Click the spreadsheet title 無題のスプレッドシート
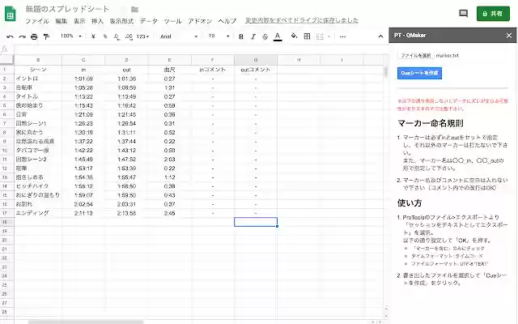The width and height of the screenshot is (518, 324). 67,9
